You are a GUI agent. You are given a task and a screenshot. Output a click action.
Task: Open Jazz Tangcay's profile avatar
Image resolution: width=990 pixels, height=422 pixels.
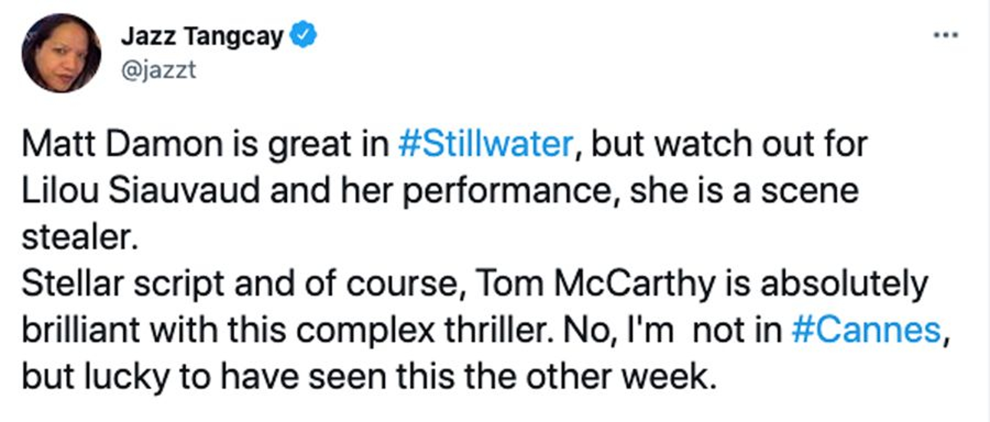click(x=62, y=53)
